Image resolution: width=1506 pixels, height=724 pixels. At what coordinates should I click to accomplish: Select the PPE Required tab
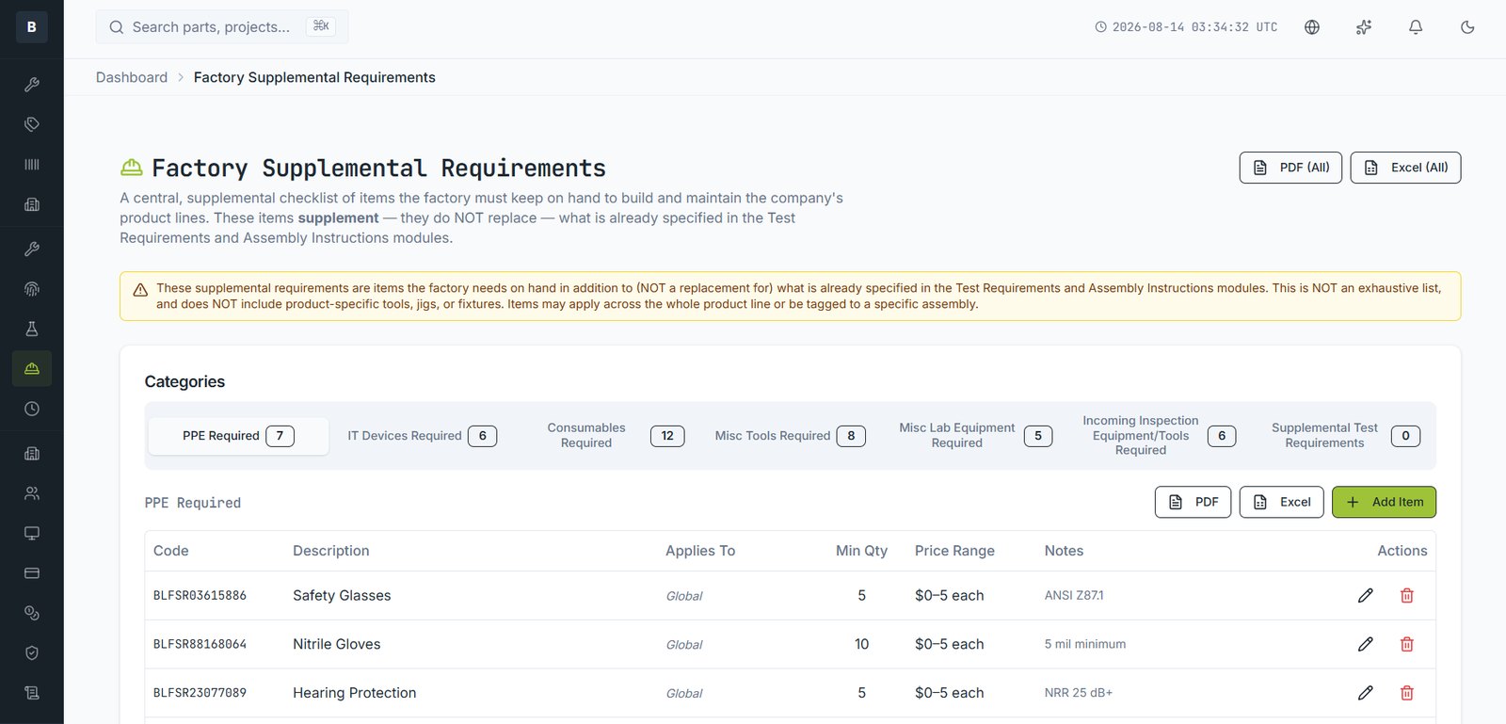pos(239,436)
